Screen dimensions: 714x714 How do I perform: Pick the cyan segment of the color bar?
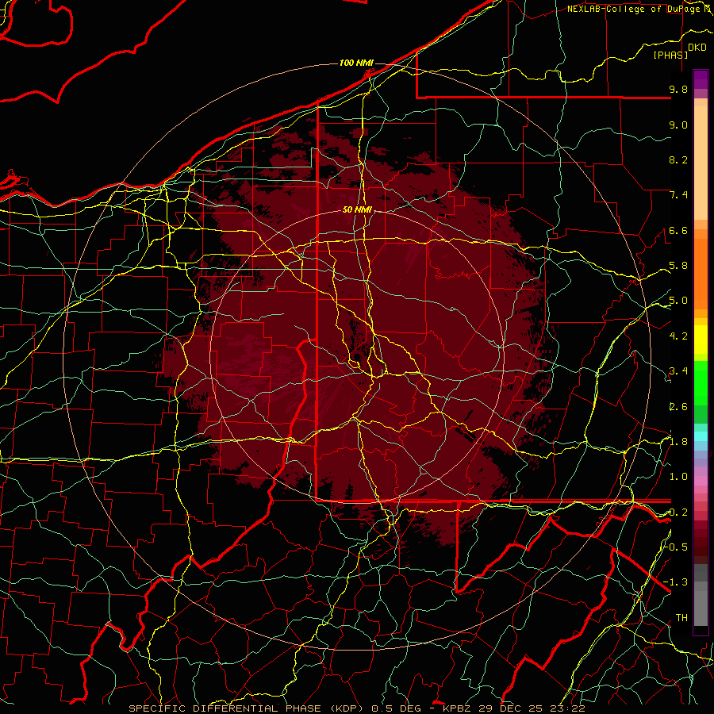[x=701, y=436]
